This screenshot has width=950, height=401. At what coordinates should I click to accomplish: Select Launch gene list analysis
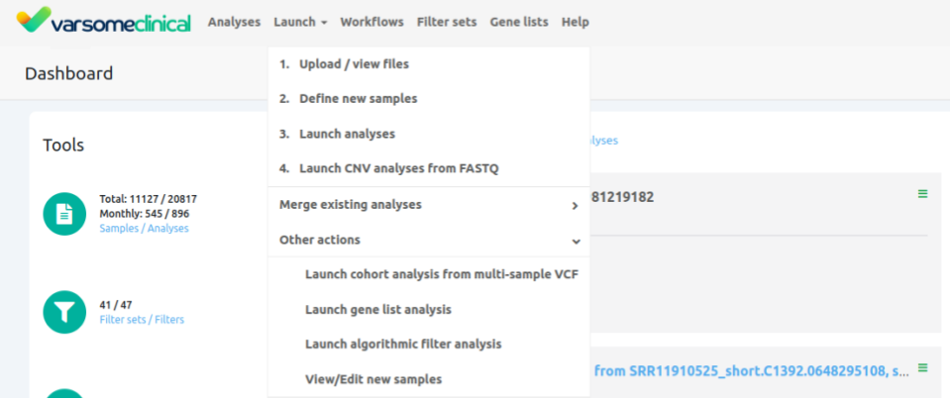pyautogui.click(x=428, y=310)
